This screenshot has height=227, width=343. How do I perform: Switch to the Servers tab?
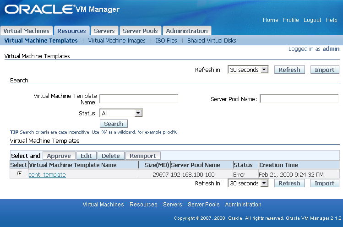pyautogui.click(x=104, y=31)
